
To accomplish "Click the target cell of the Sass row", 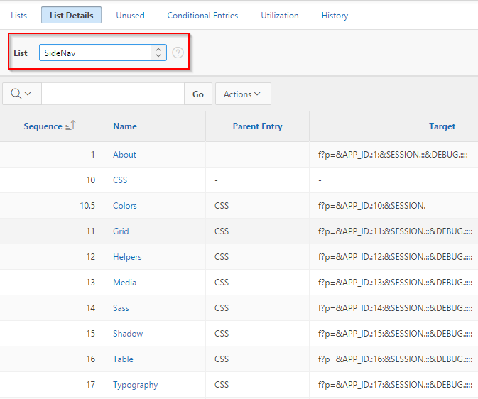I will point(395,308).
